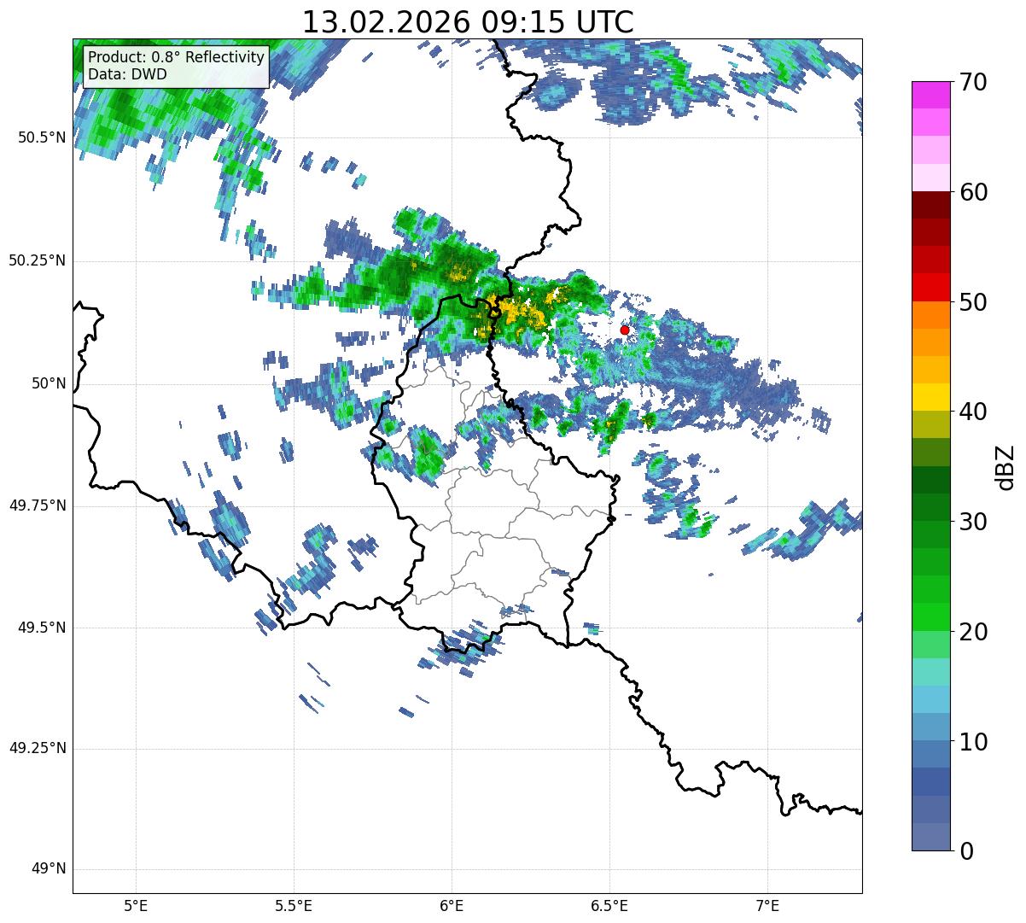Click the 50.5°N latitude label
The image size is (1026, 923).
coord(42,137)
